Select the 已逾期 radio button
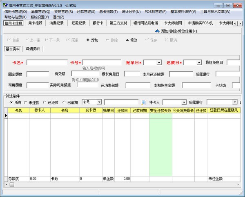This screenshot has height=197, width=245. (x=64, y=102)
